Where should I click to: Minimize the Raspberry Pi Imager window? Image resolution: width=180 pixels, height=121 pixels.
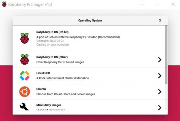[142, 4]
